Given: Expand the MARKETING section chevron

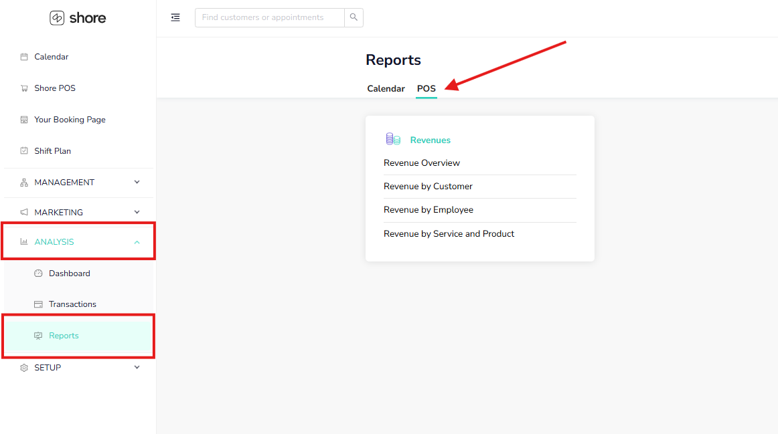Looking at the screenshot, I should tap(137, 213).
